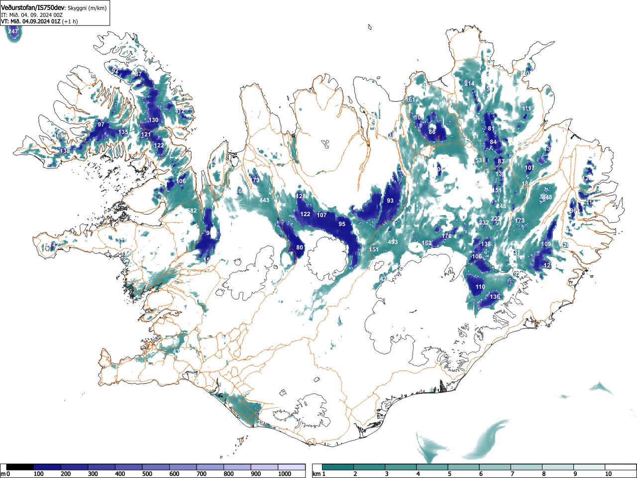Click the 'VT: Mið. 04.09.2024 01Z (+1 h)' line
This screenshot has width=637, height=478.
[39, 21]
